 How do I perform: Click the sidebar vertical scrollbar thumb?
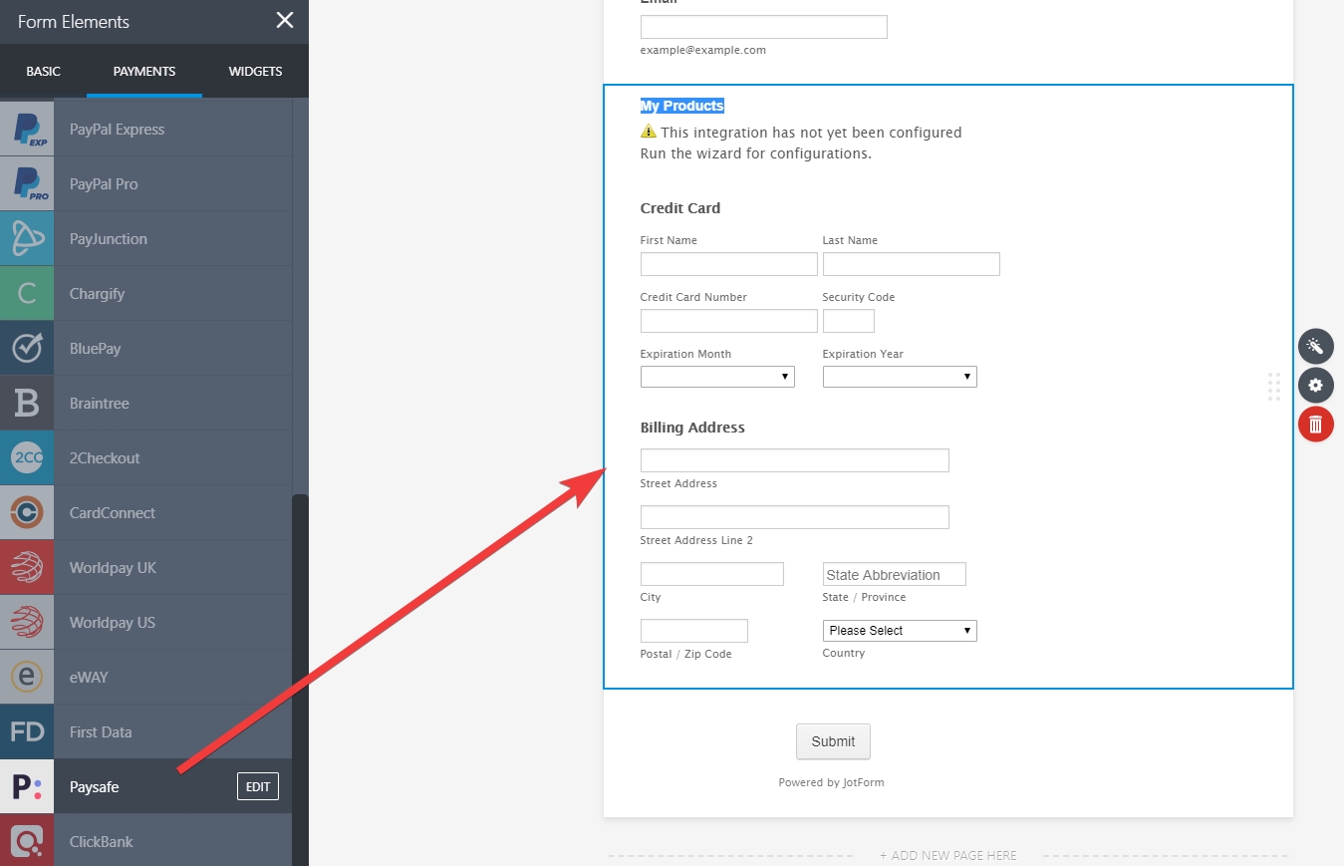click(x=300, y=678)
